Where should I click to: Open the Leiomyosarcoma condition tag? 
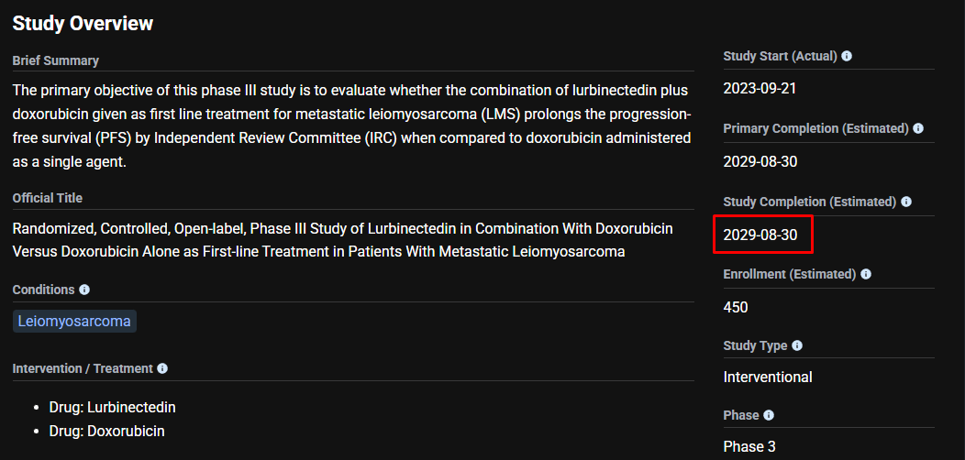(74, 322)
